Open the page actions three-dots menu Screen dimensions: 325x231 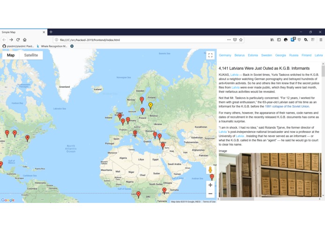tap(229, 40)
